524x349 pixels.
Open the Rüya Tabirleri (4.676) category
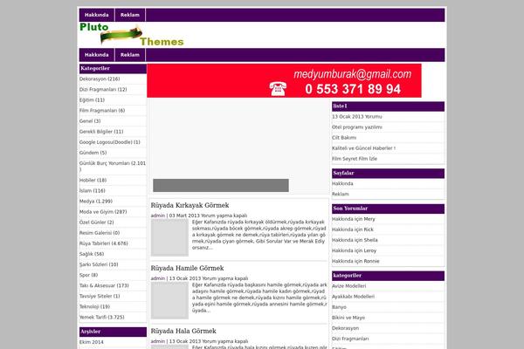(x=104, y=243)
